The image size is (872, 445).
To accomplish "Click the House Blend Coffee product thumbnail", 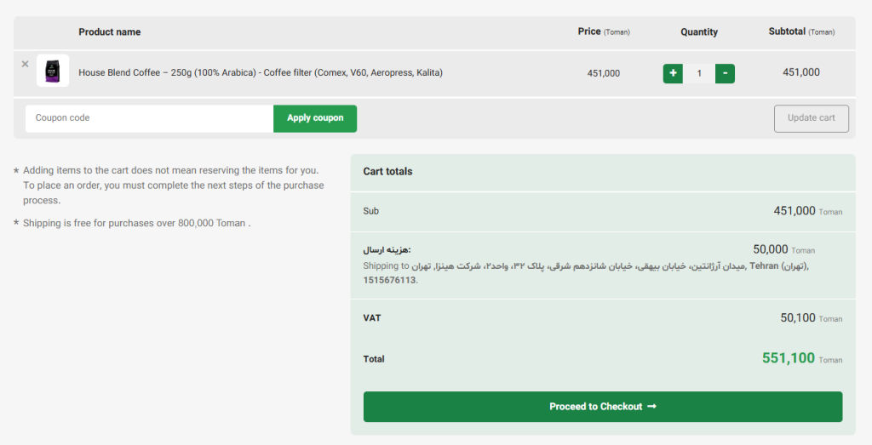I will [x=53, y=71].
